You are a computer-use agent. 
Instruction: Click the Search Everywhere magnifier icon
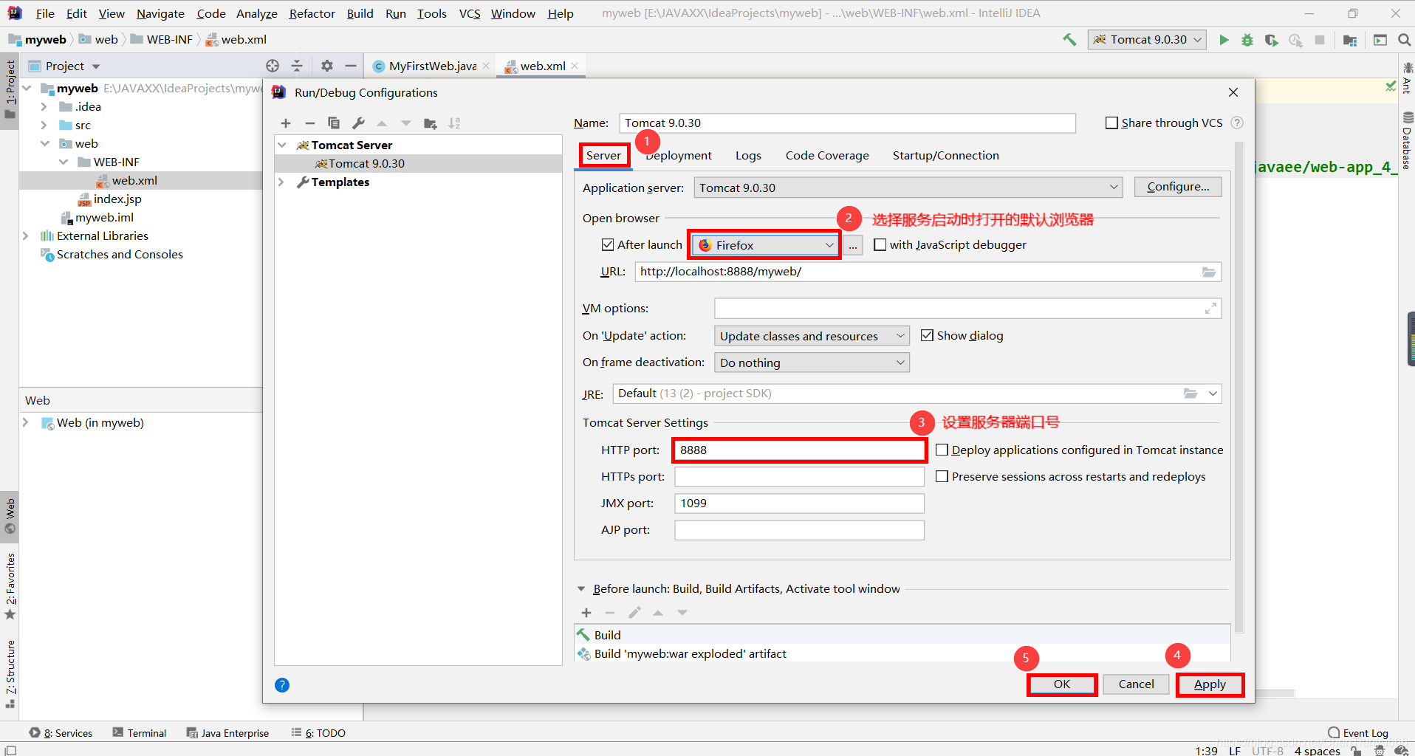1404,40
